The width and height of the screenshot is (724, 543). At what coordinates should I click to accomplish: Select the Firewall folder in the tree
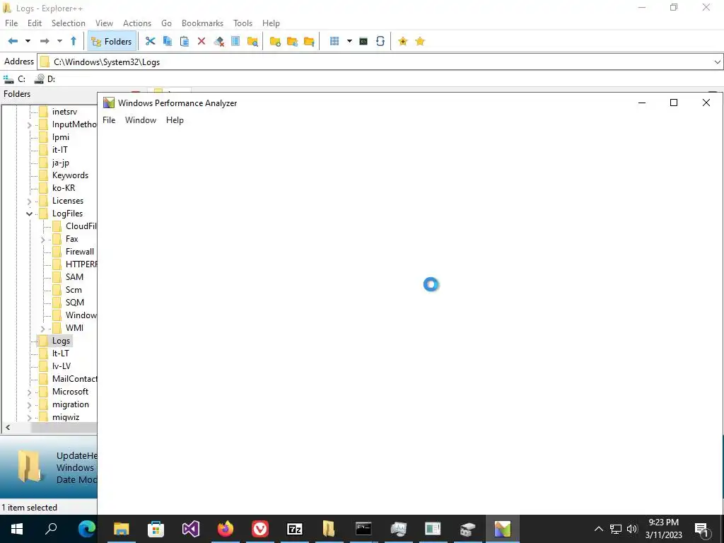[x=80, y=252]
